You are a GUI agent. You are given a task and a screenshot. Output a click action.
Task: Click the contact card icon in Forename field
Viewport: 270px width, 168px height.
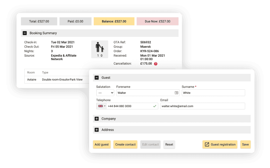176,93
